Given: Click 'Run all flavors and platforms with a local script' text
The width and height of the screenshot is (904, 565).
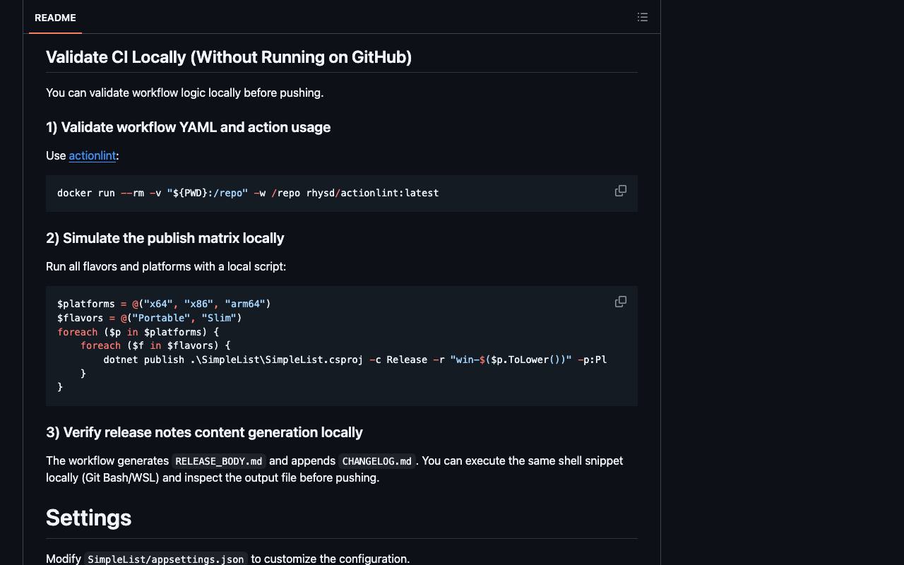Looking at the screenshot, I should point(166,266).
